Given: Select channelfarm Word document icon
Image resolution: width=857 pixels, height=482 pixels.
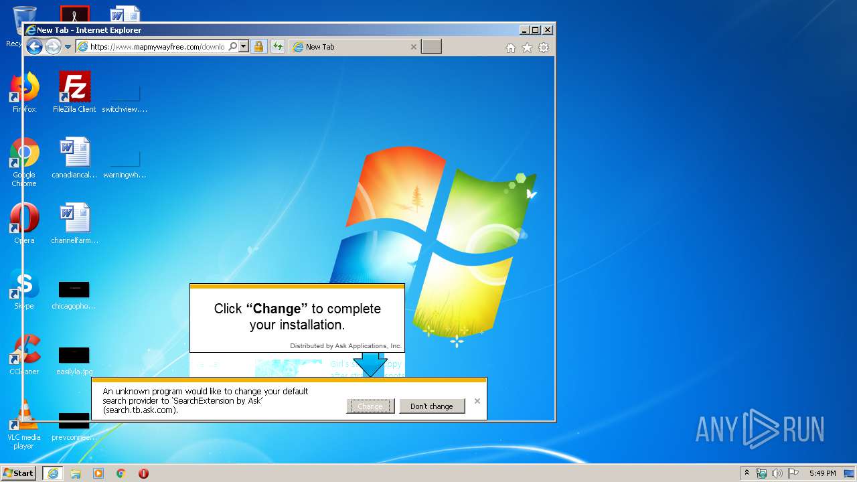Looking at the screenshot, I should click(x=74, y=224).
